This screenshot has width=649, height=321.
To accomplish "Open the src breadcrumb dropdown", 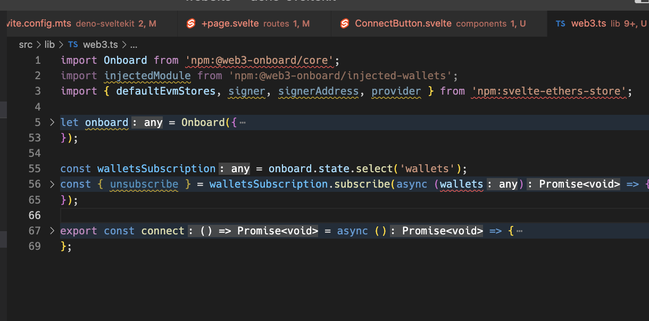I will [x=26, y=45].
